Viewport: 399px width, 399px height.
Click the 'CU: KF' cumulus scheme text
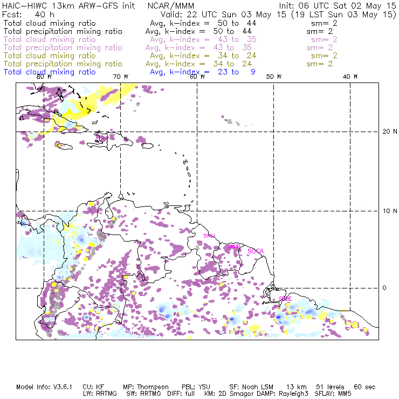pos(93,387)
